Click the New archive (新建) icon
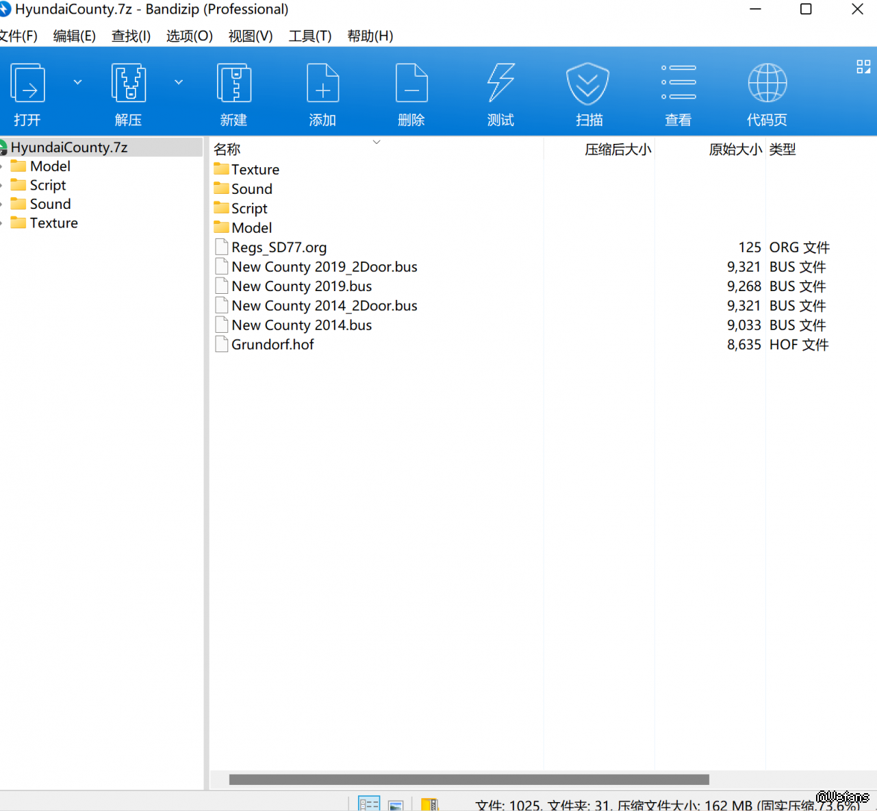This screenshot has width=877, height=811. click(x=233, y=84)
